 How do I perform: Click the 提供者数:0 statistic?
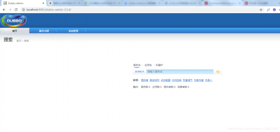click(x=170, y=87)
